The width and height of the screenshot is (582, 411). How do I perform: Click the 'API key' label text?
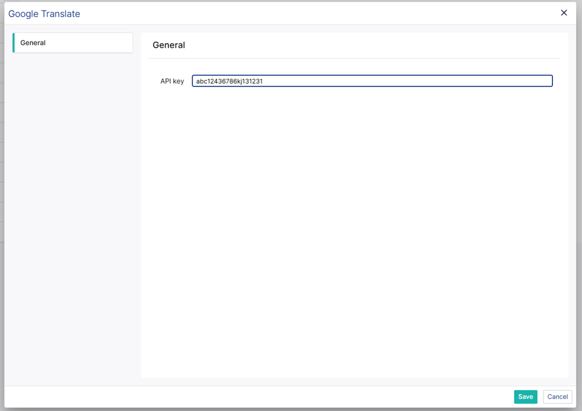172,81
